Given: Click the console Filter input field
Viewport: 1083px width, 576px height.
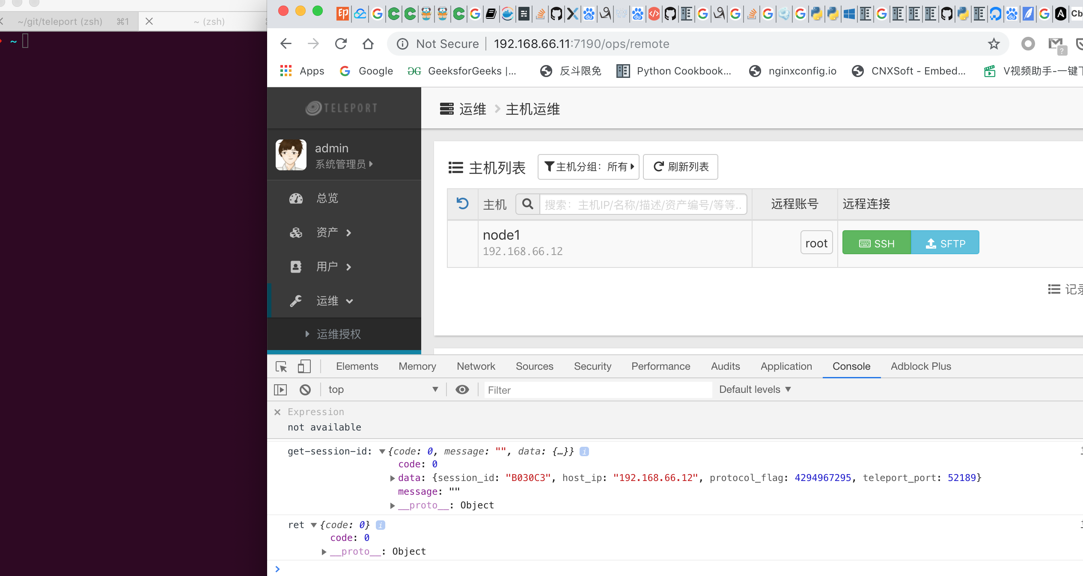Looking at the screenshot, I should [x=598, y=390].
